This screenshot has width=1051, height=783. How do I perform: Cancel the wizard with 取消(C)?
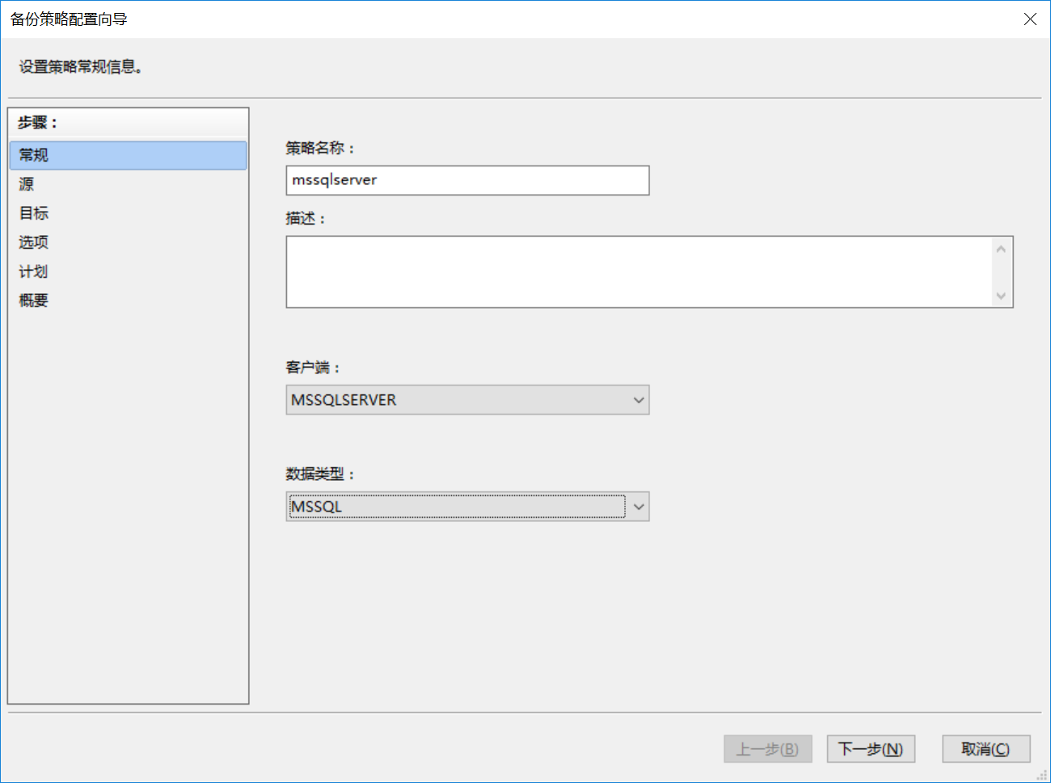[x=986, y=749]
